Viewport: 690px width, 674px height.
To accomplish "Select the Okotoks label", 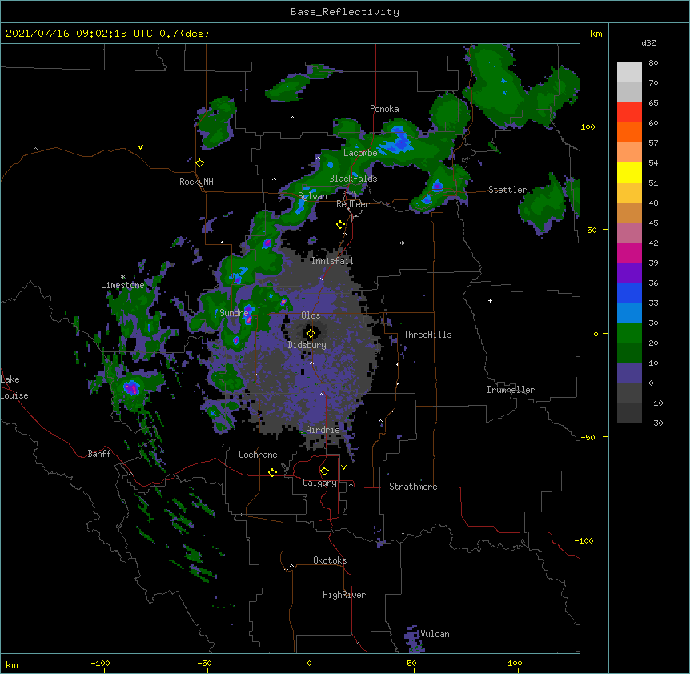I will point(330,560).
